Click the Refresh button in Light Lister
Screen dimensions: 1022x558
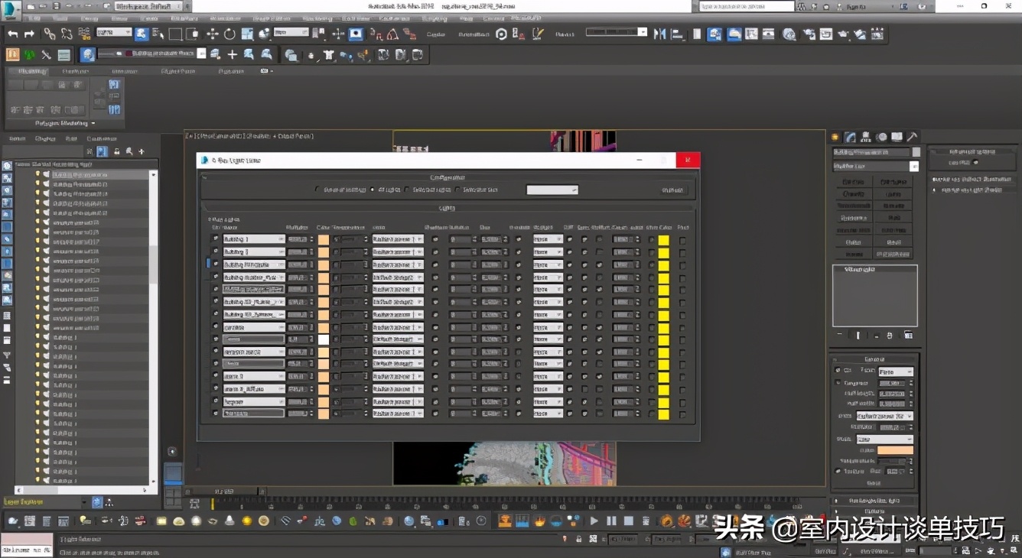(673, 190)
